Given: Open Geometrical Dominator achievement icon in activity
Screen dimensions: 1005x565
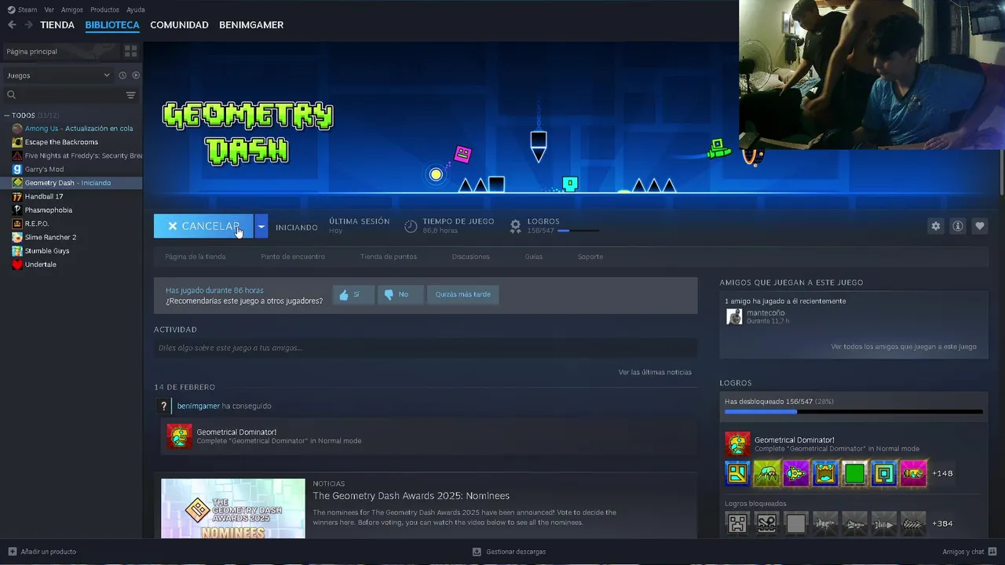Looking at the screenshot, I should click(179, 436).
